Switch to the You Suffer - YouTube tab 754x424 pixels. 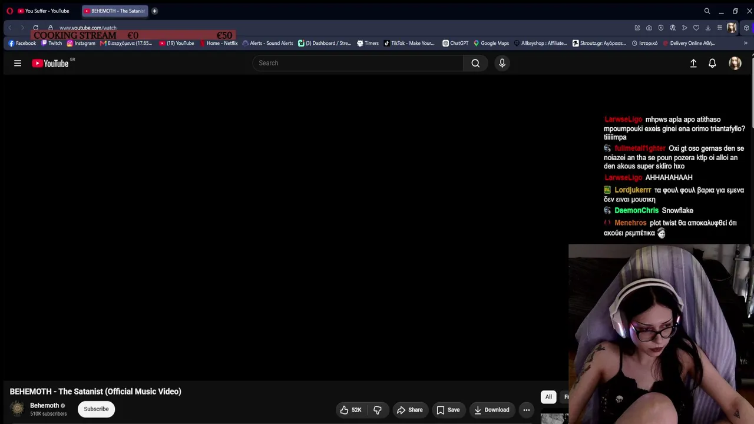(x=44, y=11)
